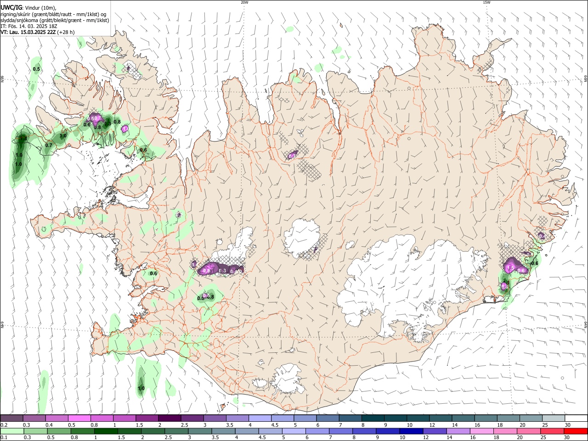Select rain scale swatch between 25 and 30
The height and width of the screenshot is (441, 588).
pyautogui.click(x=553, y=431)
